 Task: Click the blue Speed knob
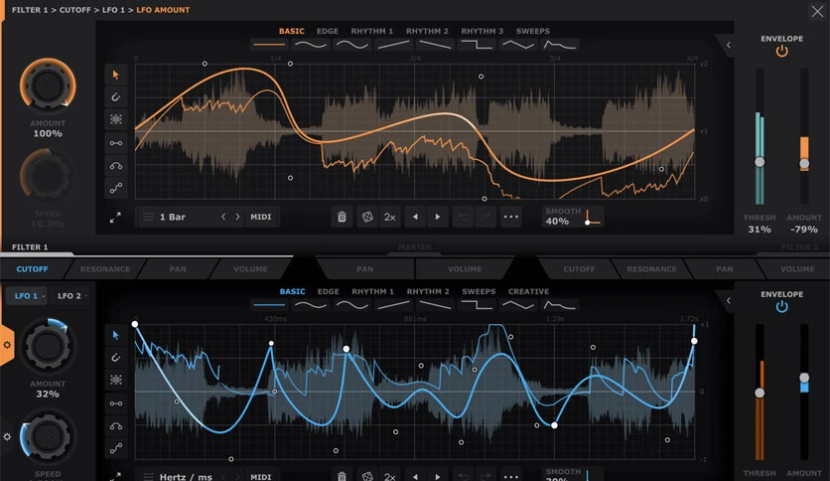point(48,437)
